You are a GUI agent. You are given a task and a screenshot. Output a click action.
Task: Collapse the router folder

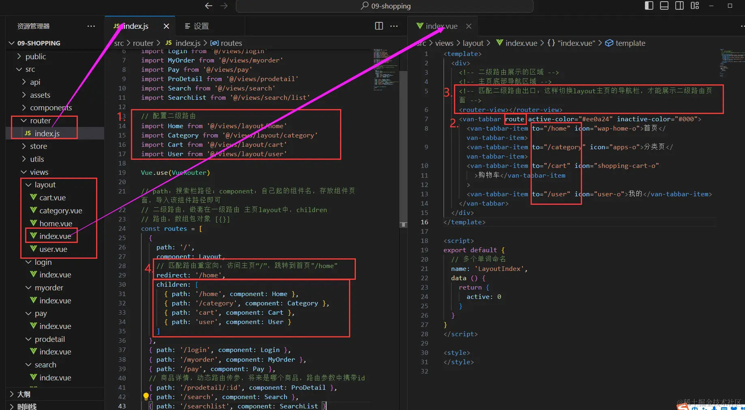click(x=40, y=120)
